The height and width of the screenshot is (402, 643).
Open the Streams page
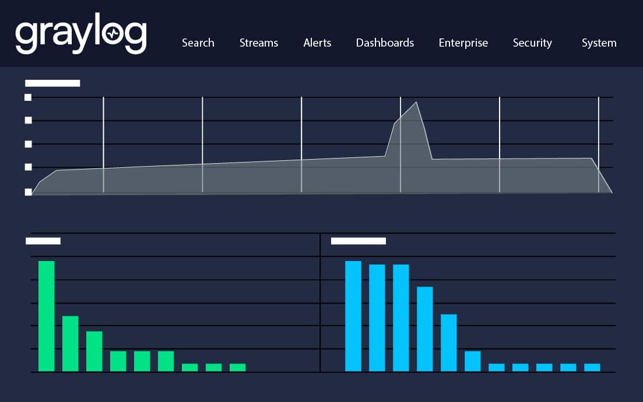point(259,43)
